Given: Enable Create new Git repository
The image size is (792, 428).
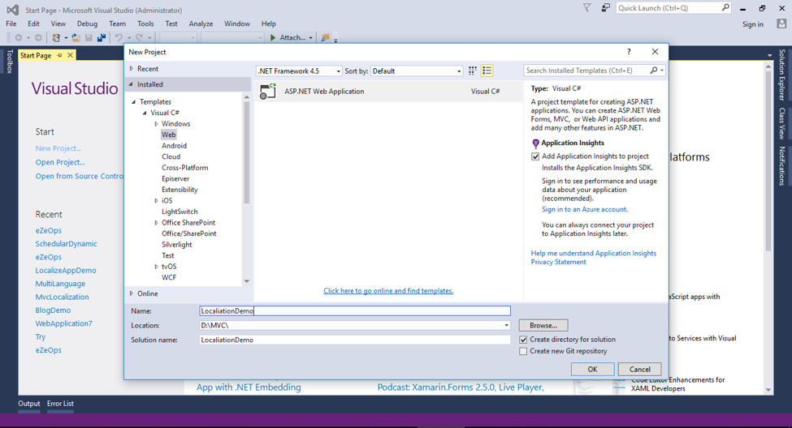Looking at the screenshot, I should [523, 351].
